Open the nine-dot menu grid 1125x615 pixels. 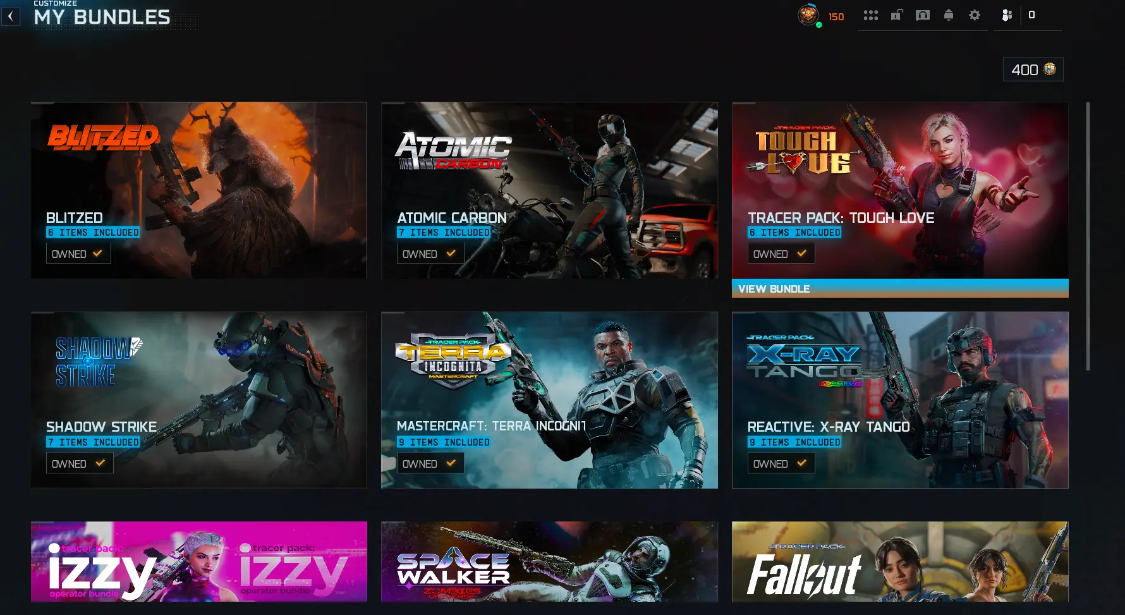pos(871,15)
